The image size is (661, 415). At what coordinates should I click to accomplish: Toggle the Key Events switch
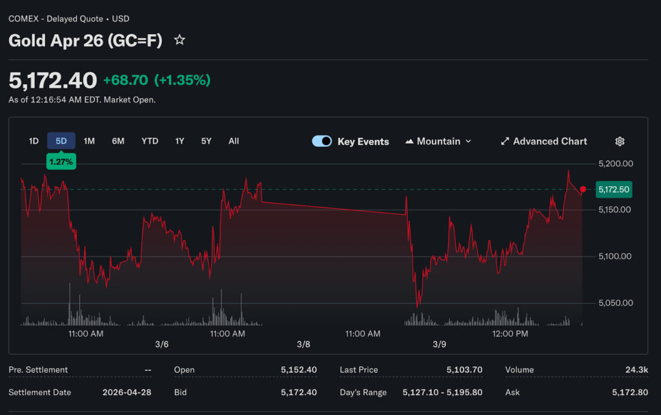(x=322, y=141)
